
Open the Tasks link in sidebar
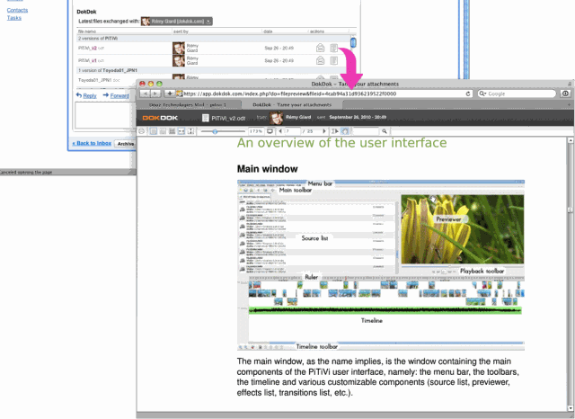point(13,17)
